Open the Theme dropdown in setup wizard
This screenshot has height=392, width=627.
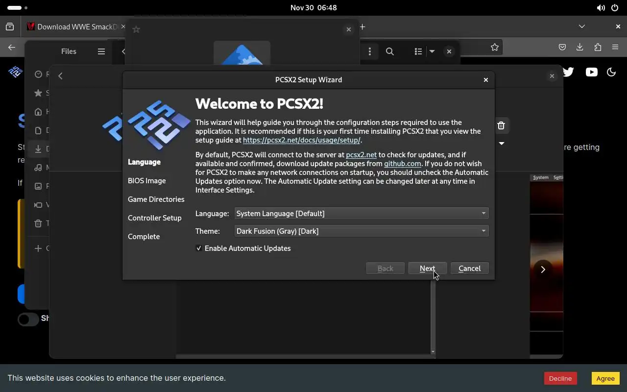click(362, 231)
